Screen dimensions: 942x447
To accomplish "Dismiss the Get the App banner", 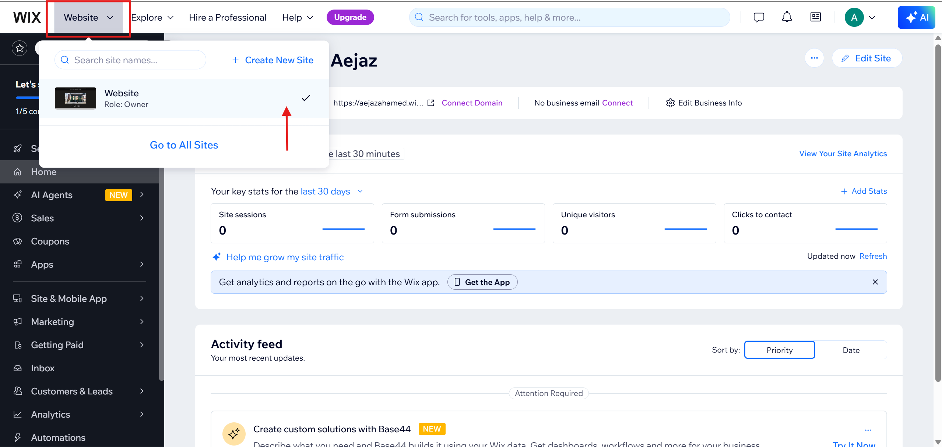I will (875, 282).
